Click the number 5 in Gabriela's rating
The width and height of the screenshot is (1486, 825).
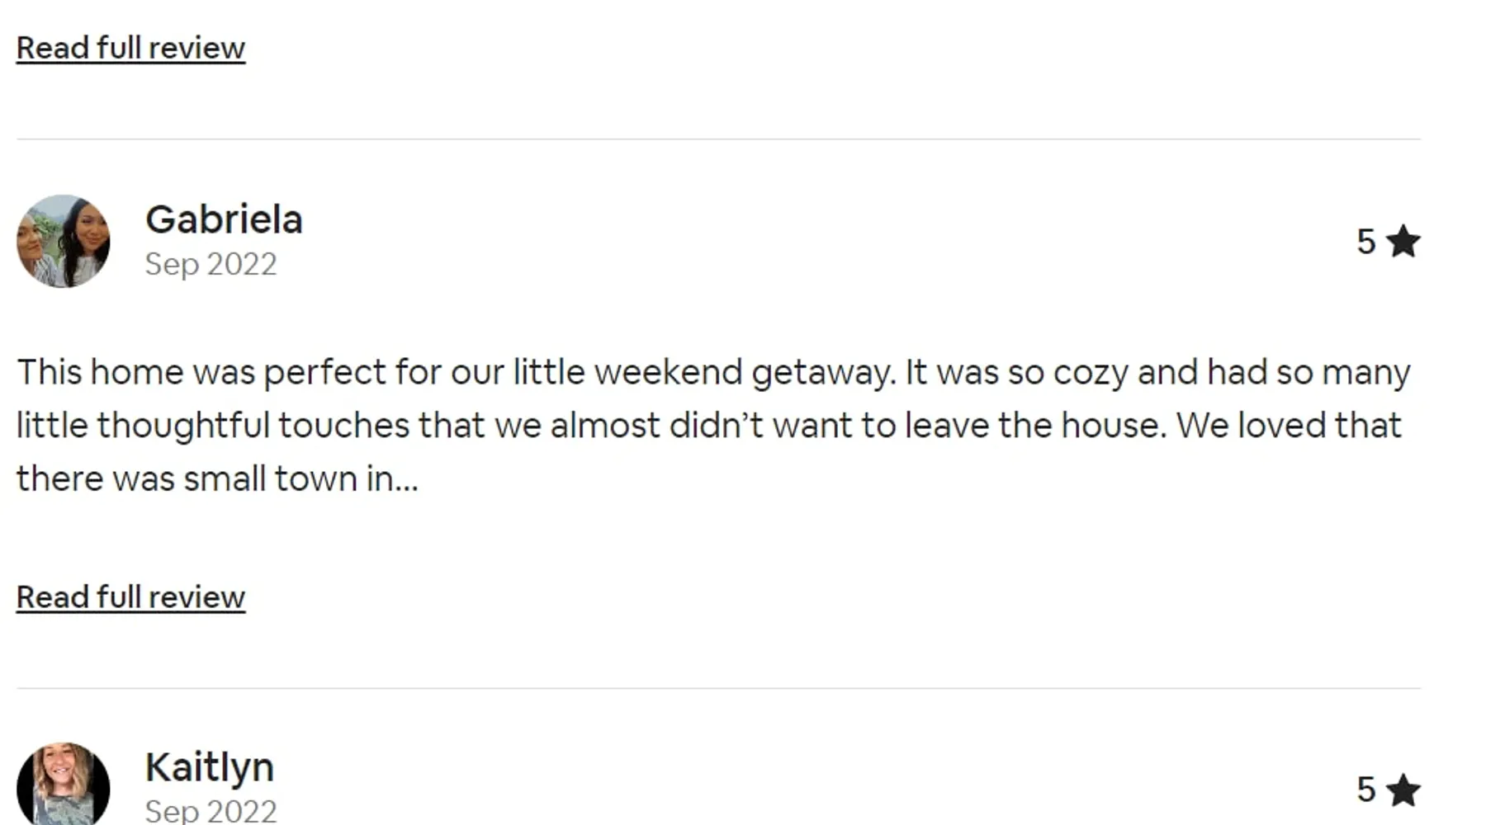[x=1365, y=243]
